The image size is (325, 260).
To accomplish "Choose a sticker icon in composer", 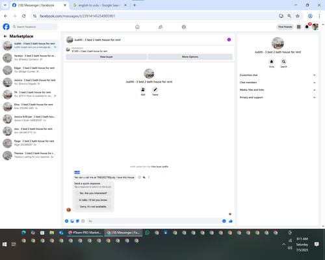I will pyautogui.click(x=77, y=221).
